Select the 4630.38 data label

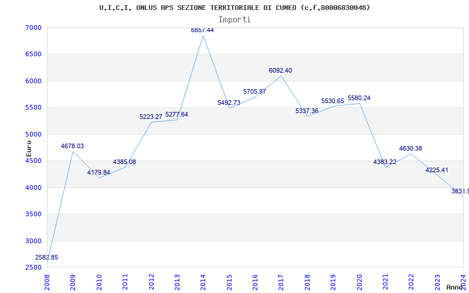[x=411, y=149]
